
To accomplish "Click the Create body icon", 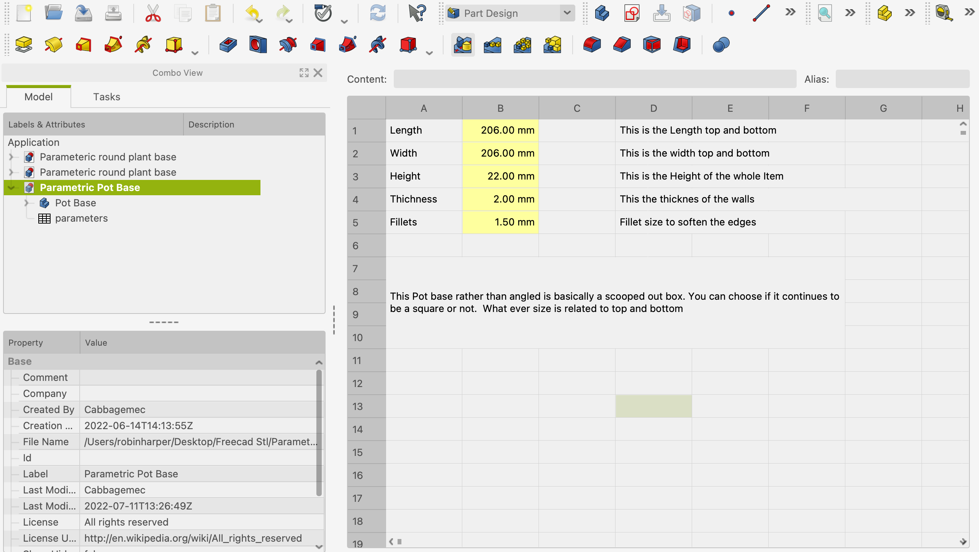I will pos(602,13).
